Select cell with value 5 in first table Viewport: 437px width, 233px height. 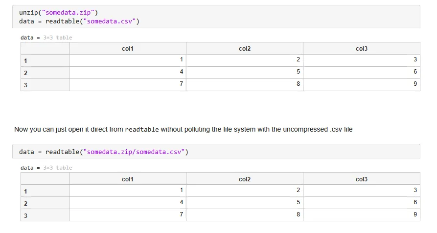244,72
